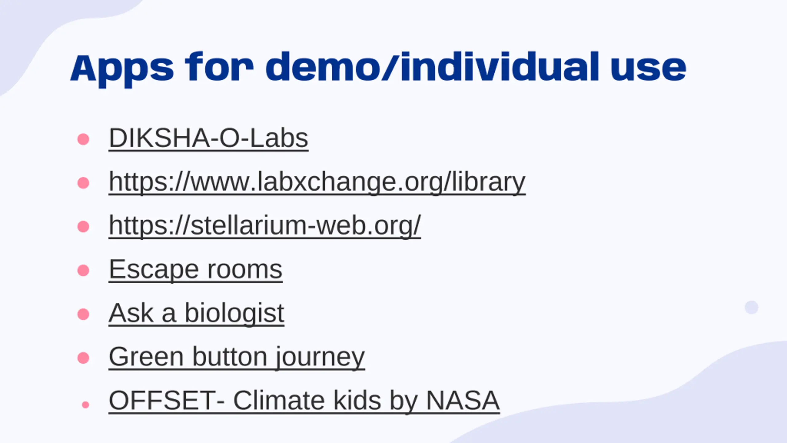Select "demo/individual" in the slide title
The height and width of the screenshot is (443, 787).
(432, 67)
